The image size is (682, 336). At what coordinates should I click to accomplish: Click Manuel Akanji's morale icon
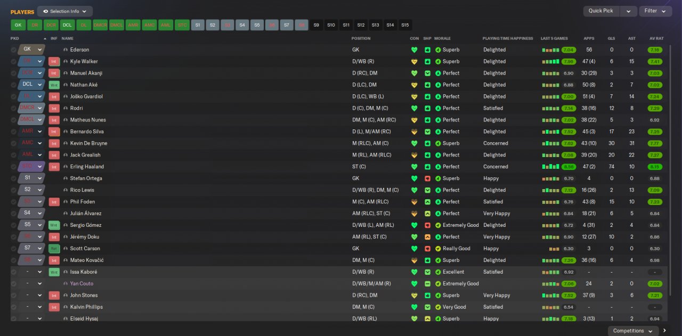click(438, 73)
